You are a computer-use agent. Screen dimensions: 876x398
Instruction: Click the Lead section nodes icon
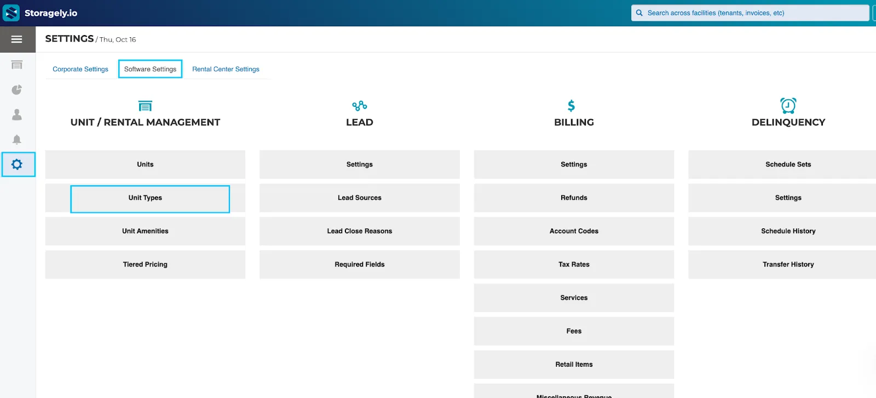(x=360, y=106)
